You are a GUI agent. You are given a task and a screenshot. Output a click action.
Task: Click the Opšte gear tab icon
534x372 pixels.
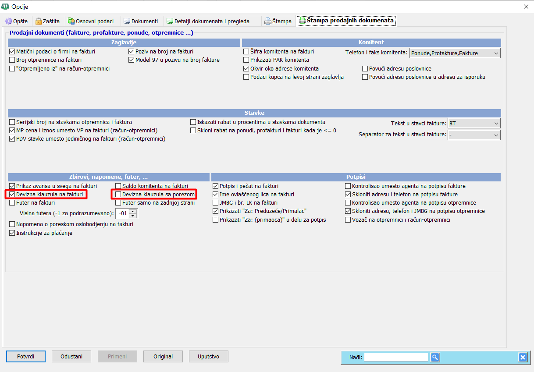(x=8, y=21)
